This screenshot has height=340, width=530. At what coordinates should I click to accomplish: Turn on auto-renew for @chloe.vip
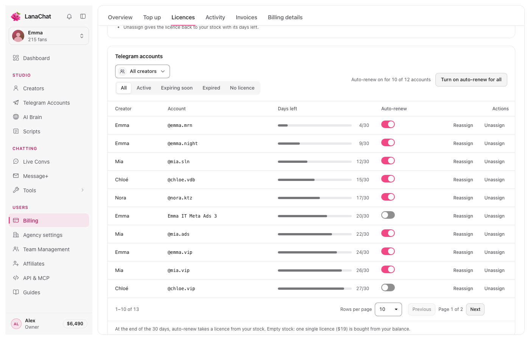tap(388, 287)
